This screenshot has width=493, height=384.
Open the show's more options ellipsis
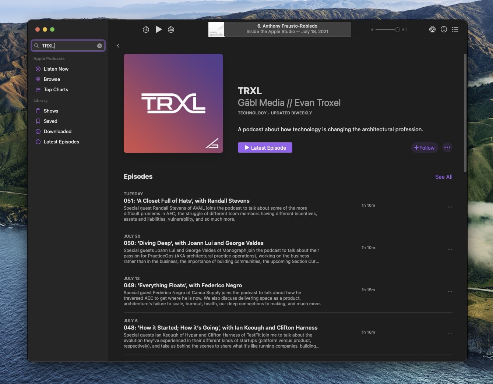coord(447,147)
